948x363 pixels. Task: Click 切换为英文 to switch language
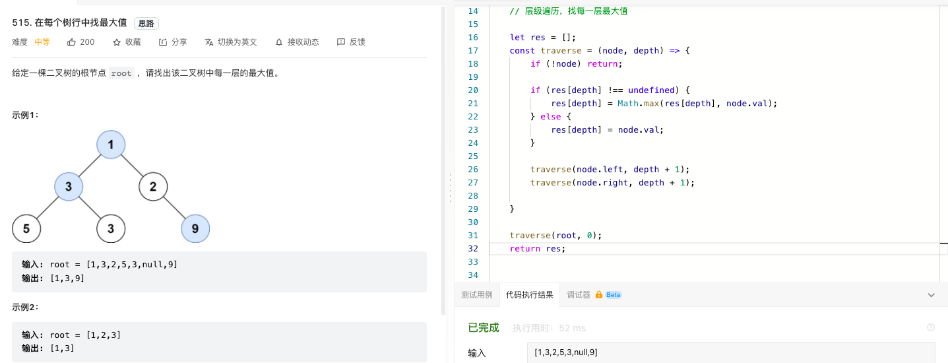pos(237,42)
